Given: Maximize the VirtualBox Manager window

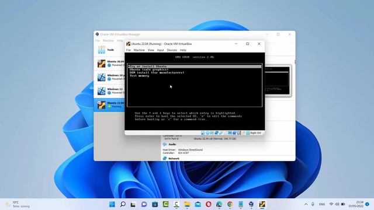Looking at the screenshot, I should [x=278, y=34].
